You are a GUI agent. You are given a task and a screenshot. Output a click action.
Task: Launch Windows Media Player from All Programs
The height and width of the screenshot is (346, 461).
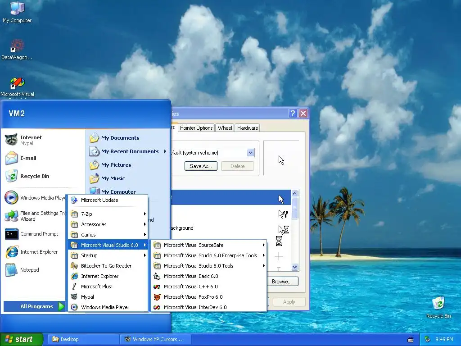(108, 307)
